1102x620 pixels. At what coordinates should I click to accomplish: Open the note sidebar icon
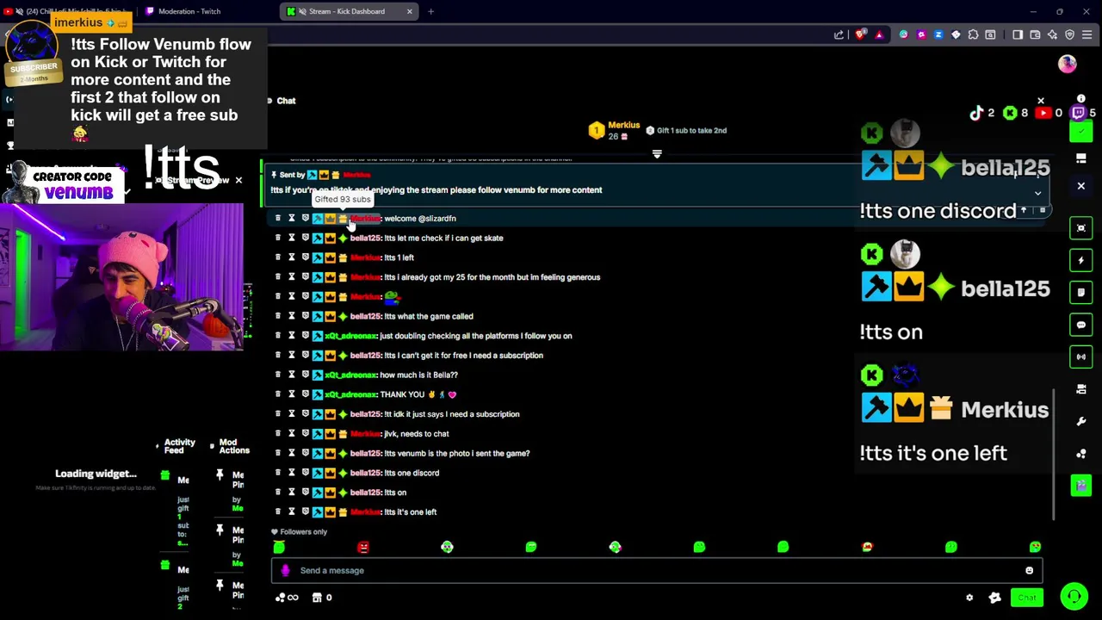[x=1081, y=292]
